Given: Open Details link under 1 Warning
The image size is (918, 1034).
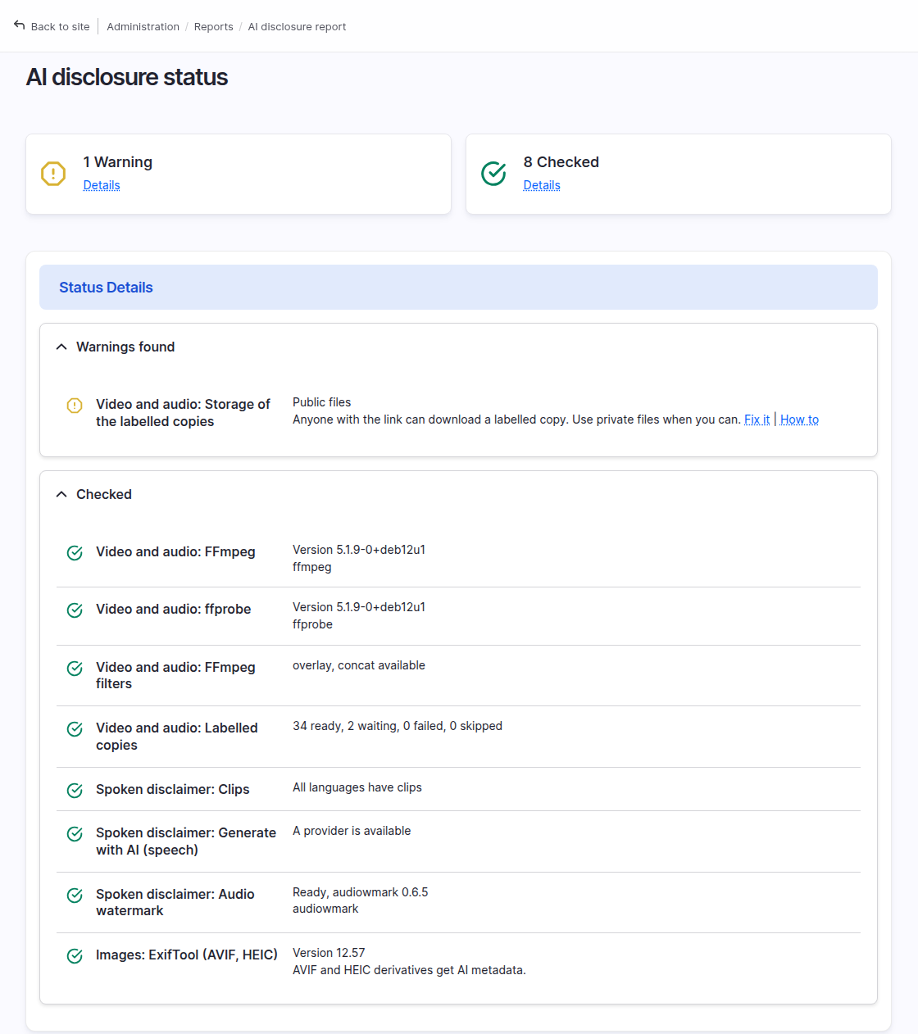Looking at the screenshot, I should point(102,185).
